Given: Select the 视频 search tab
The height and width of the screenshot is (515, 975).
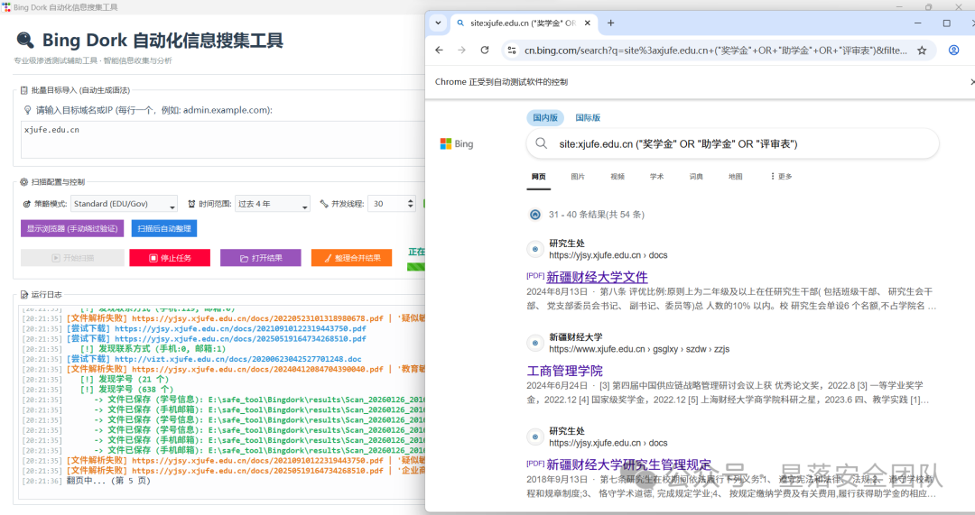Looking at the screenshot, I should (x=617, y=177).
